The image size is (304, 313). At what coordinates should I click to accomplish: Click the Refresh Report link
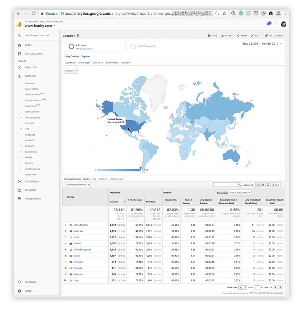[x=277, y=293]
